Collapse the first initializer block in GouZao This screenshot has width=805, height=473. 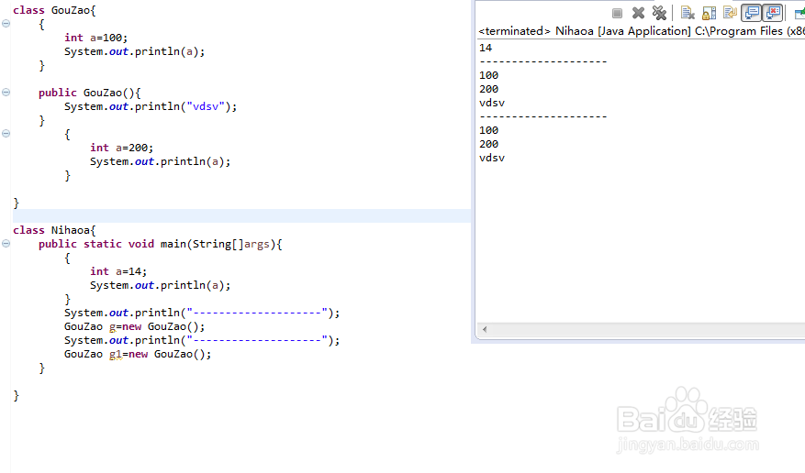click(x=6, y=24)
